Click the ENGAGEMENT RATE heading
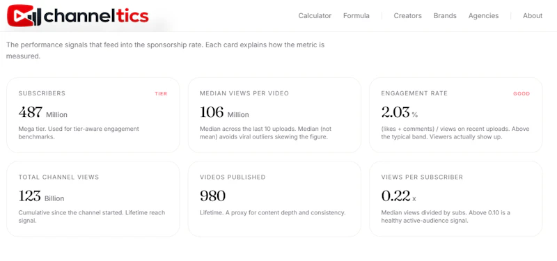The width and height of the screenshot is (557, 261). pyautogui.click(x=414, y=93)
